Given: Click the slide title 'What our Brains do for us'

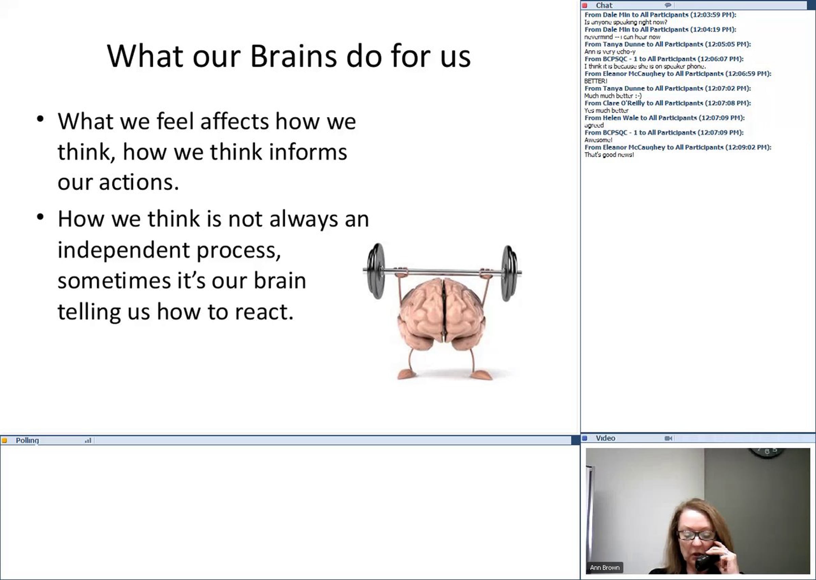Looking at the screenshot, I should click(289, 56).
